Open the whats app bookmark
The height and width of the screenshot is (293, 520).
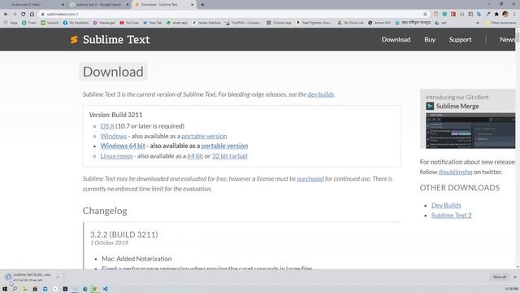tap(177, 23)
